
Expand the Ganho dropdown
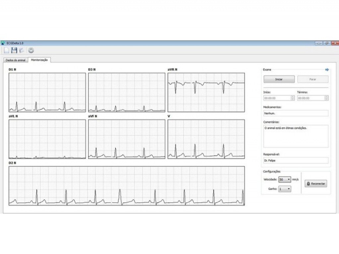pyautogui.click(x=284, y=189)
